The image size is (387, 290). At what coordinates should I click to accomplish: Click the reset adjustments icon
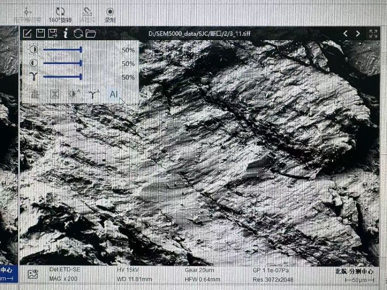[x=55, y=94]
